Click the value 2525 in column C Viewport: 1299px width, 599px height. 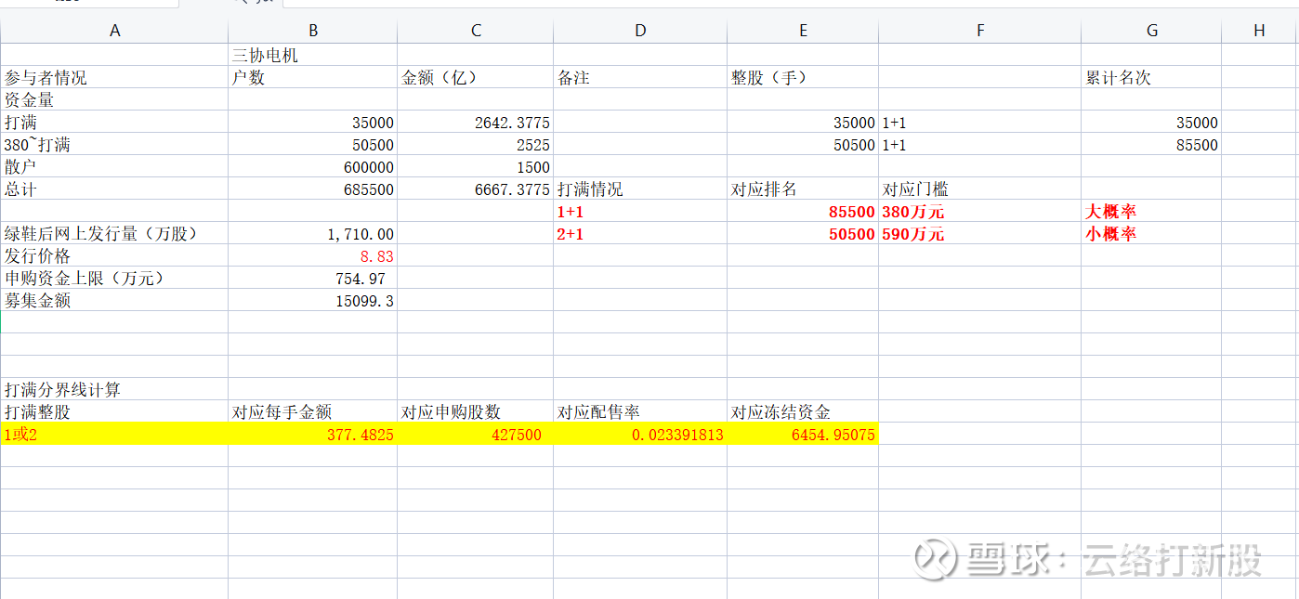[x=475, y=144]
